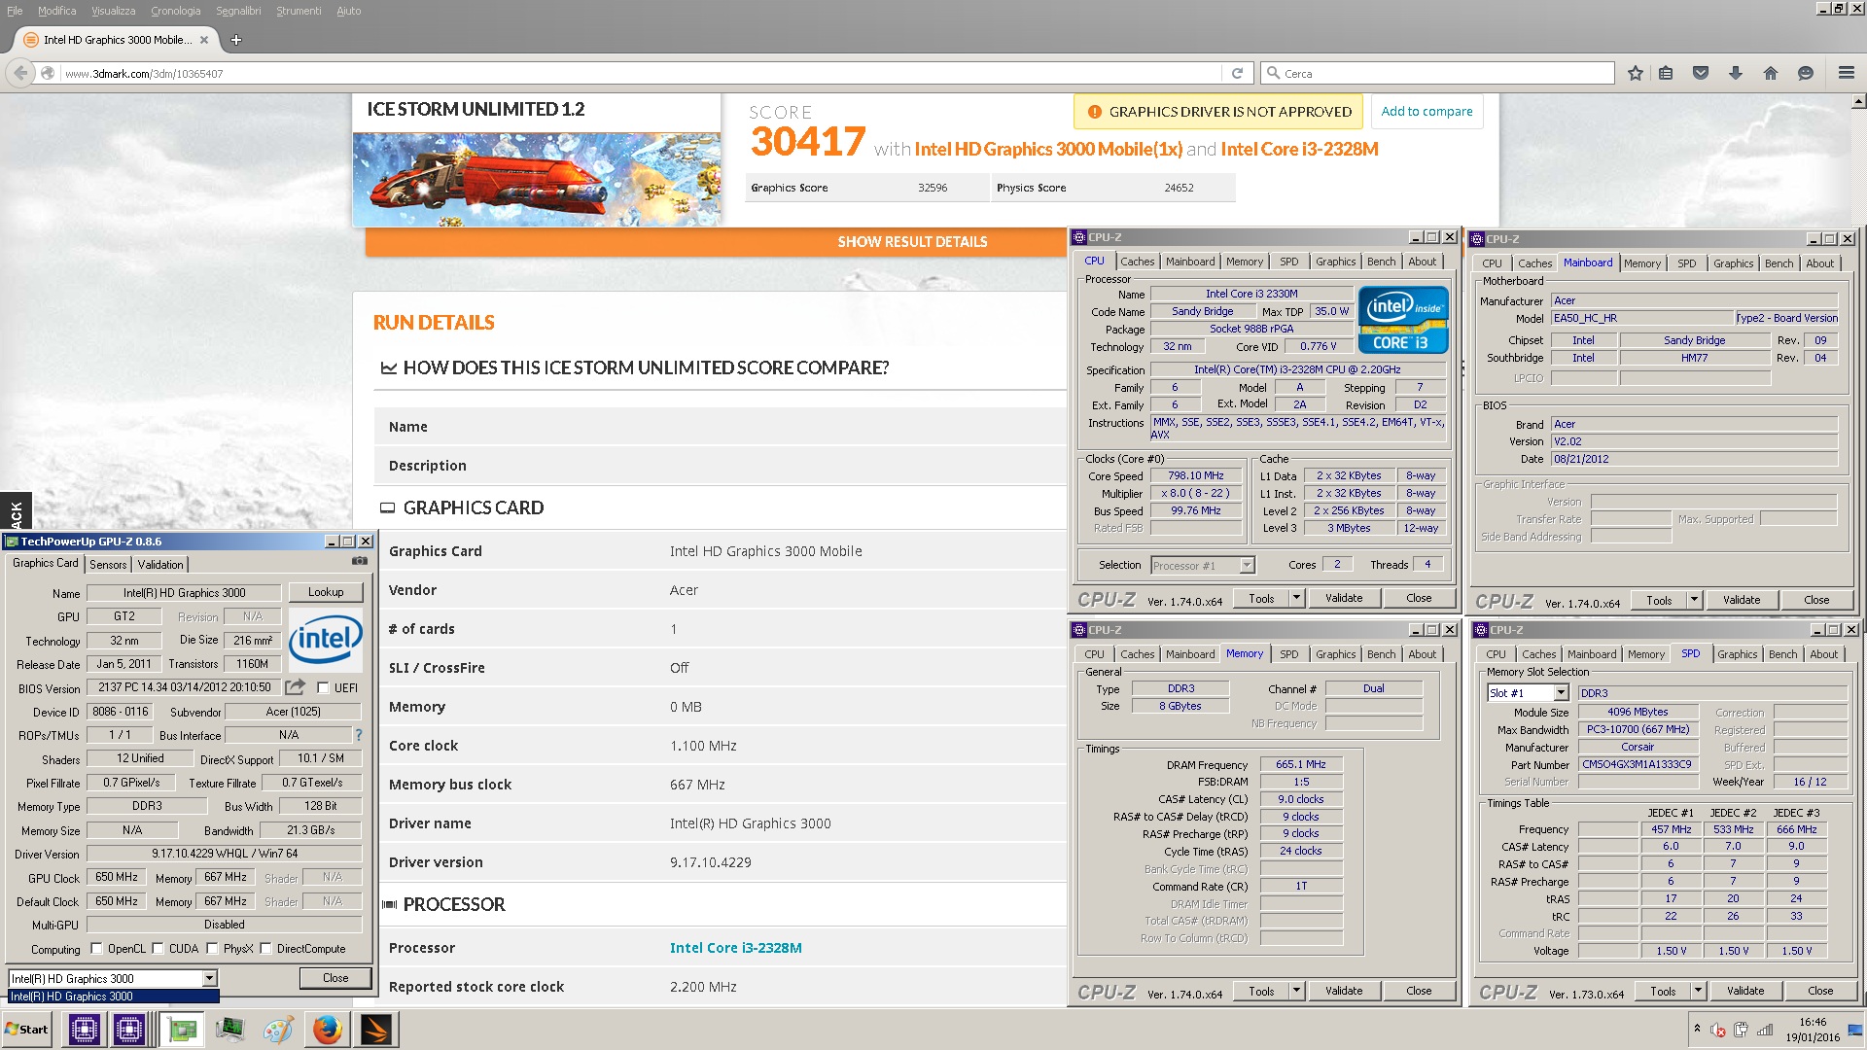
Task: Open the Slot #1 memory slot dropdown
Action: (x=1561, y=693)
